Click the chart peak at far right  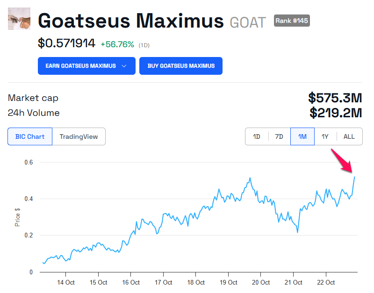354,177
